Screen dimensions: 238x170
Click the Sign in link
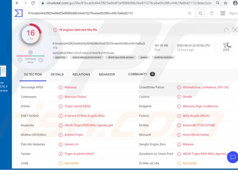[234, 13]
